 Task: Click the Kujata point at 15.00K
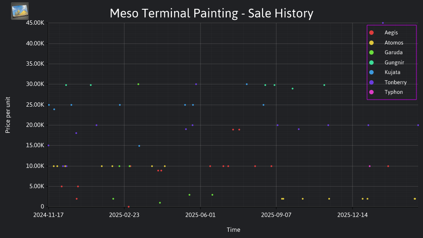(139, 146)
